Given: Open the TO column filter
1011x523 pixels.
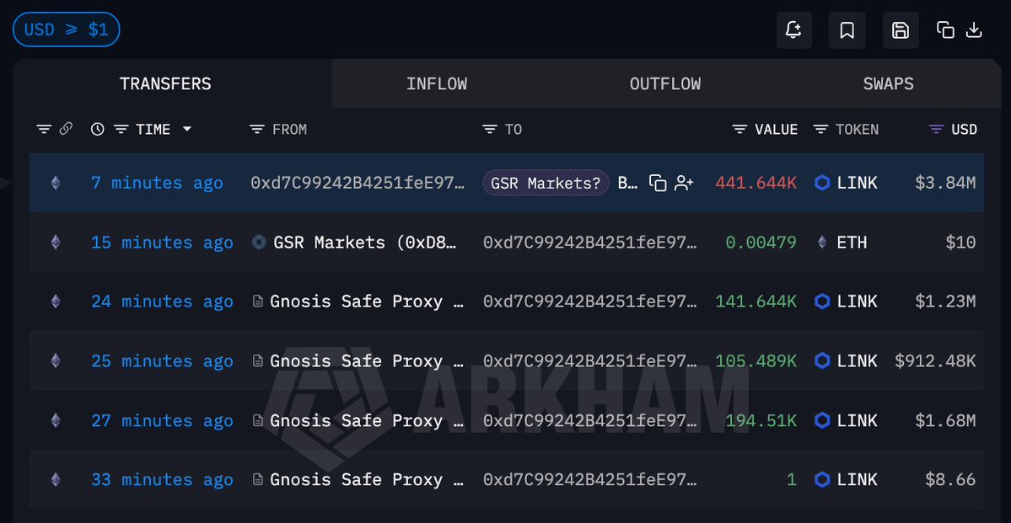Looking at the screenshot, I should [x=490, y=130].
